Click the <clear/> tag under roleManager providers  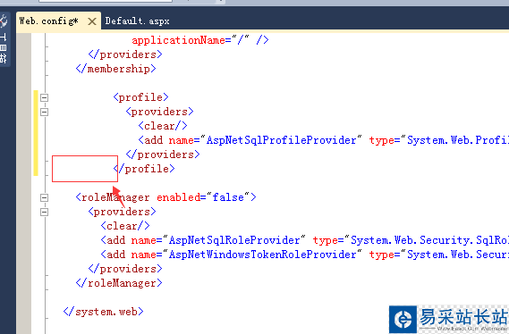[x=125, y=226]
